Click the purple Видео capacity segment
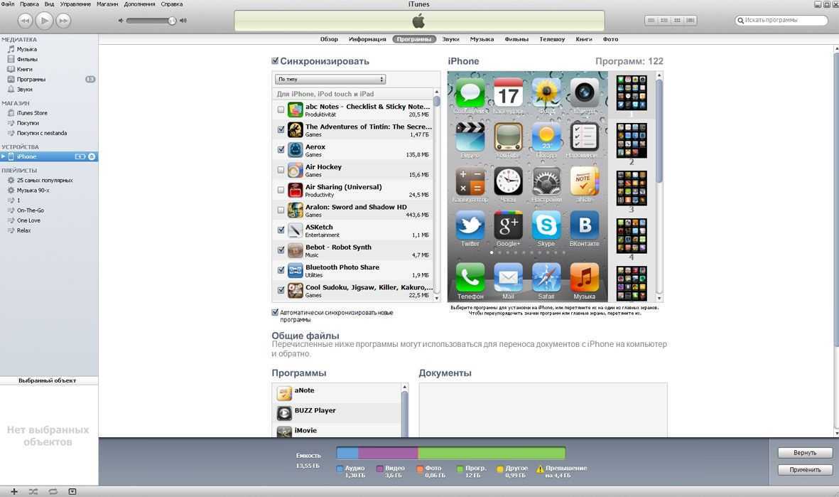Viewport: 839px width, 497px height. 388,453
